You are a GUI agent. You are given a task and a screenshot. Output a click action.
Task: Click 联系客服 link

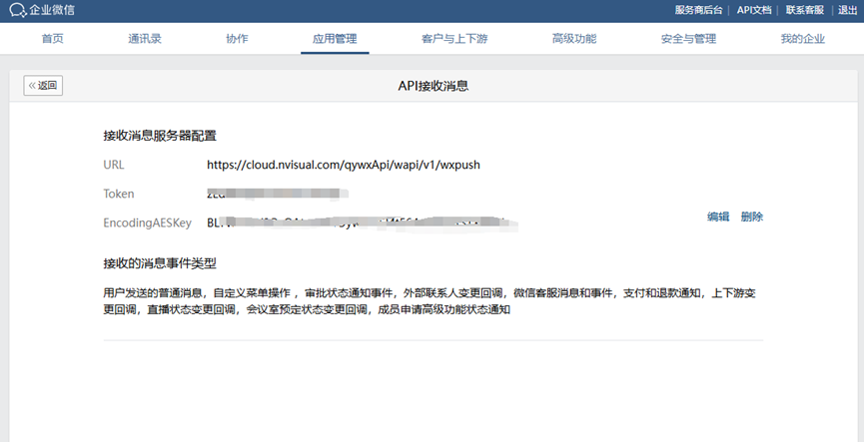(x=804, y=10)
